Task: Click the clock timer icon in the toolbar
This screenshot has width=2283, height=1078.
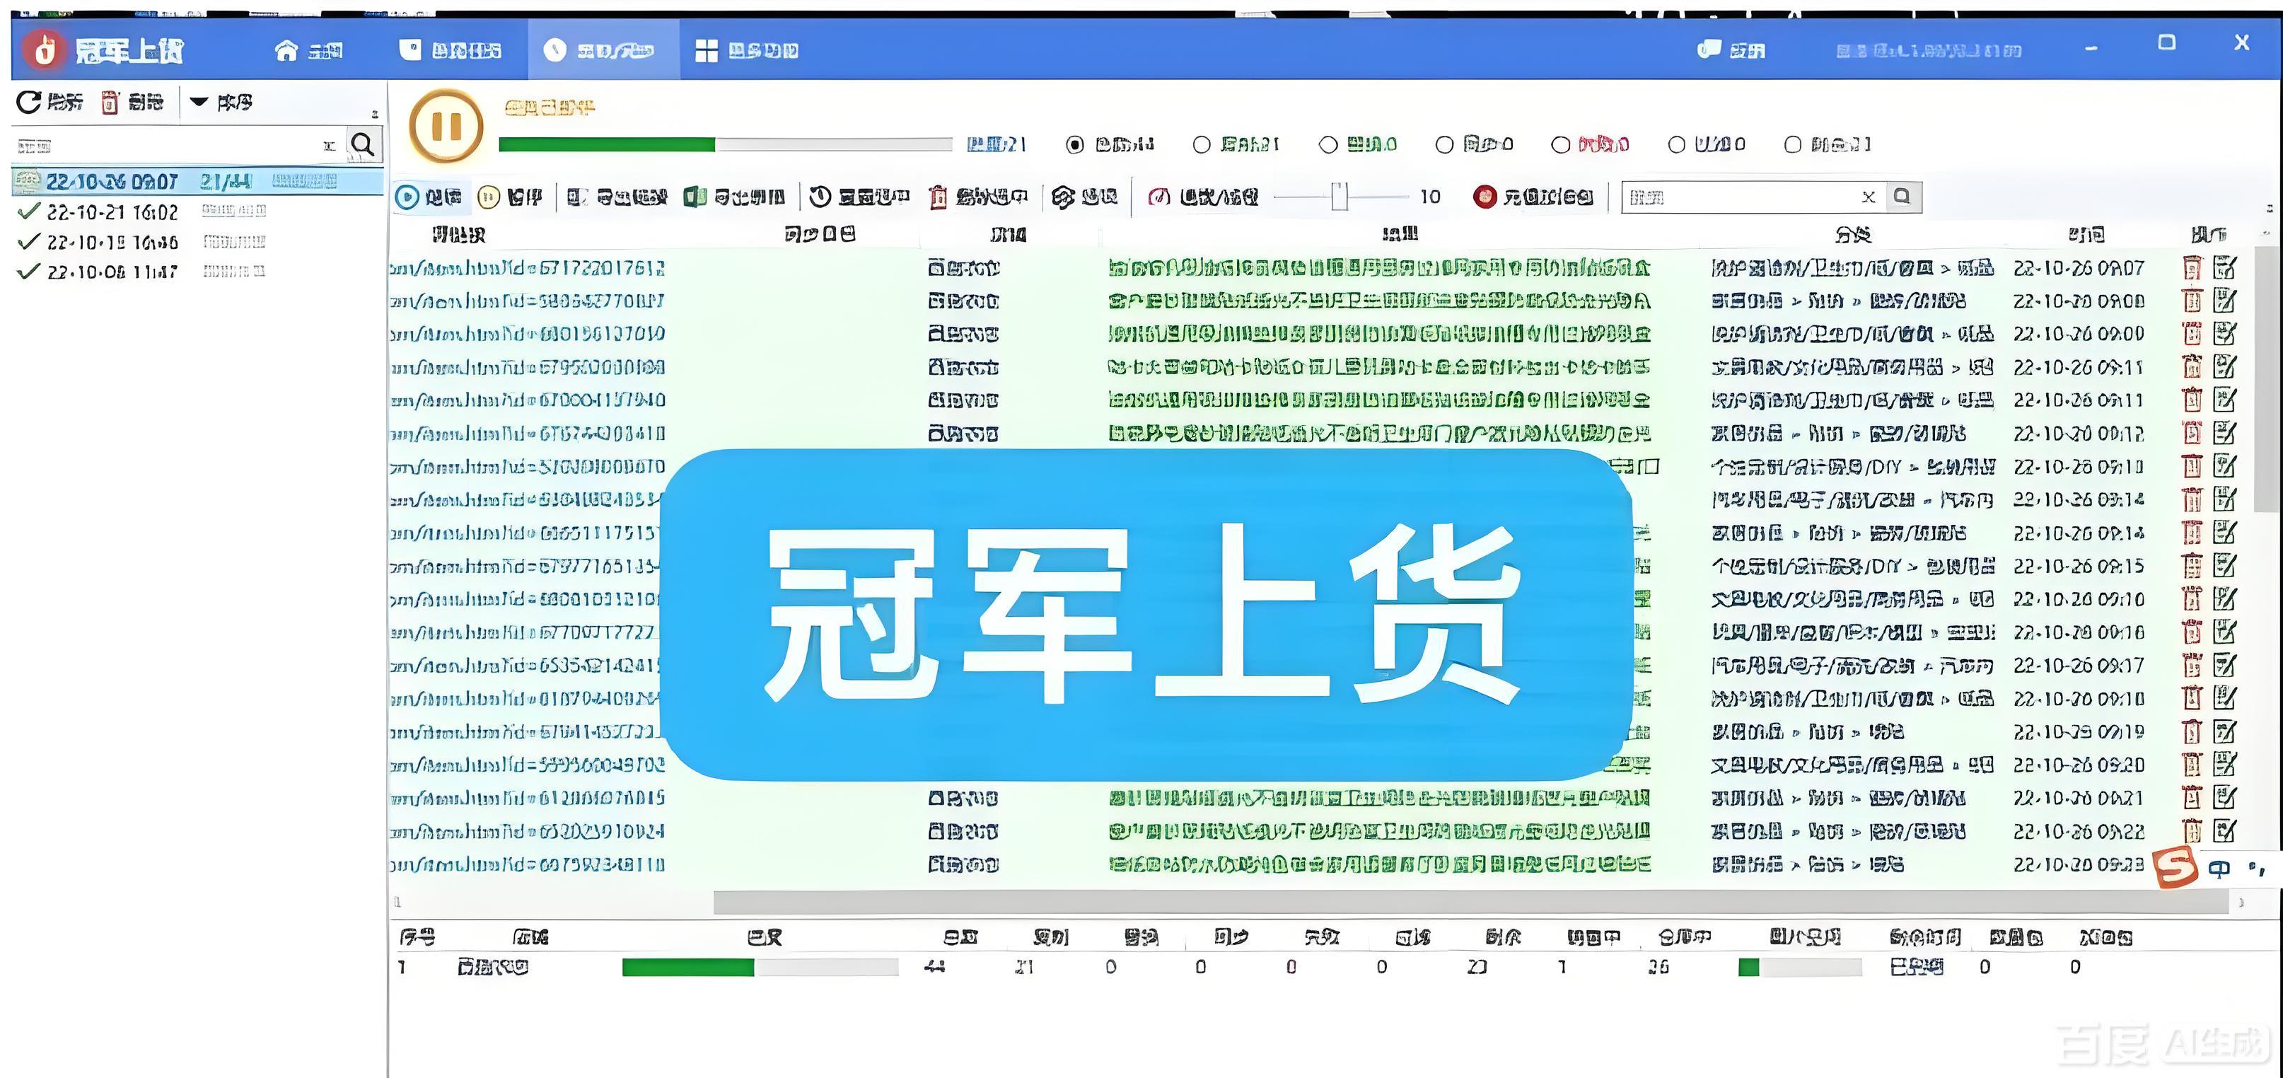Action: click(820, 197)
